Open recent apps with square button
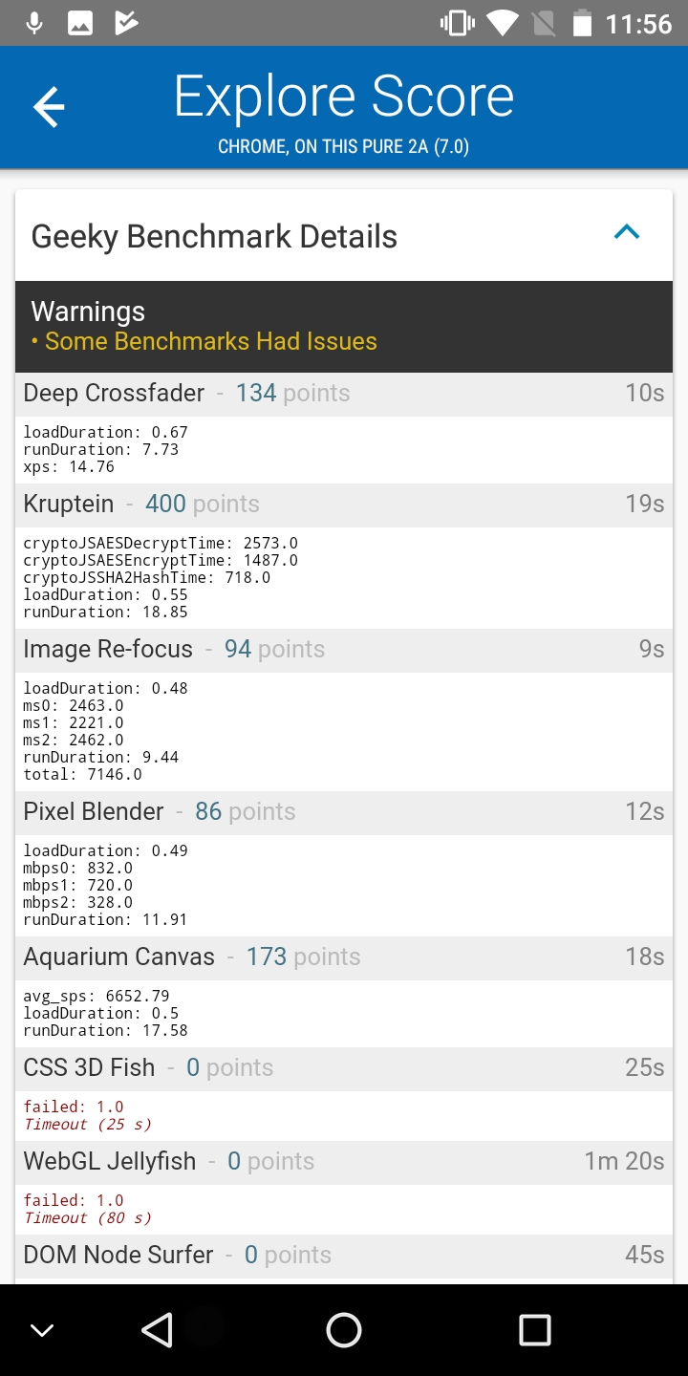 click(534, 1329)
